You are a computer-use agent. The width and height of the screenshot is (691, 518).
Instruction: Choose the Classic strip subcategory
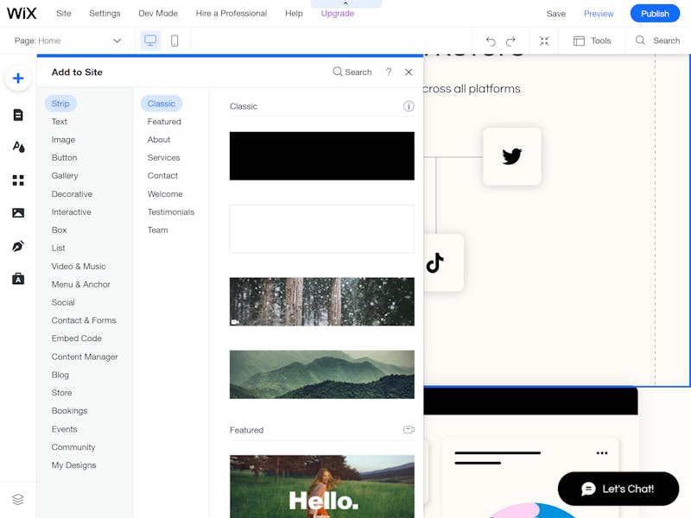coord(162,104)
